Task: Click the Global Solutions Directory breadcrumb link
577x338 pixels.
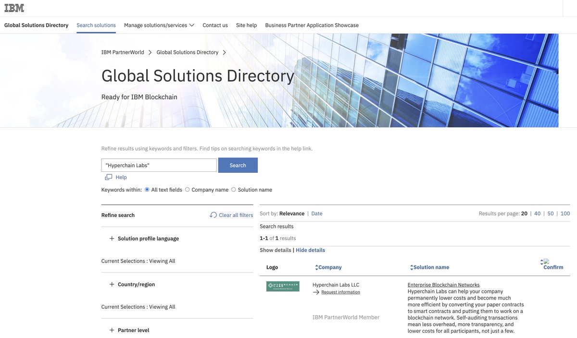Action: [x=188, y=52]
